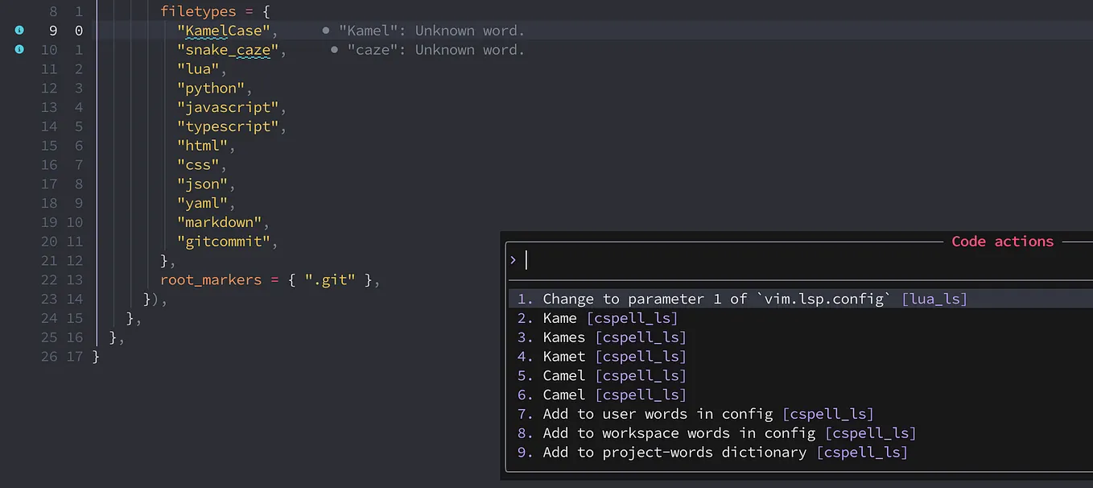Click the misspelled KamelCase string

pos(223,31)
